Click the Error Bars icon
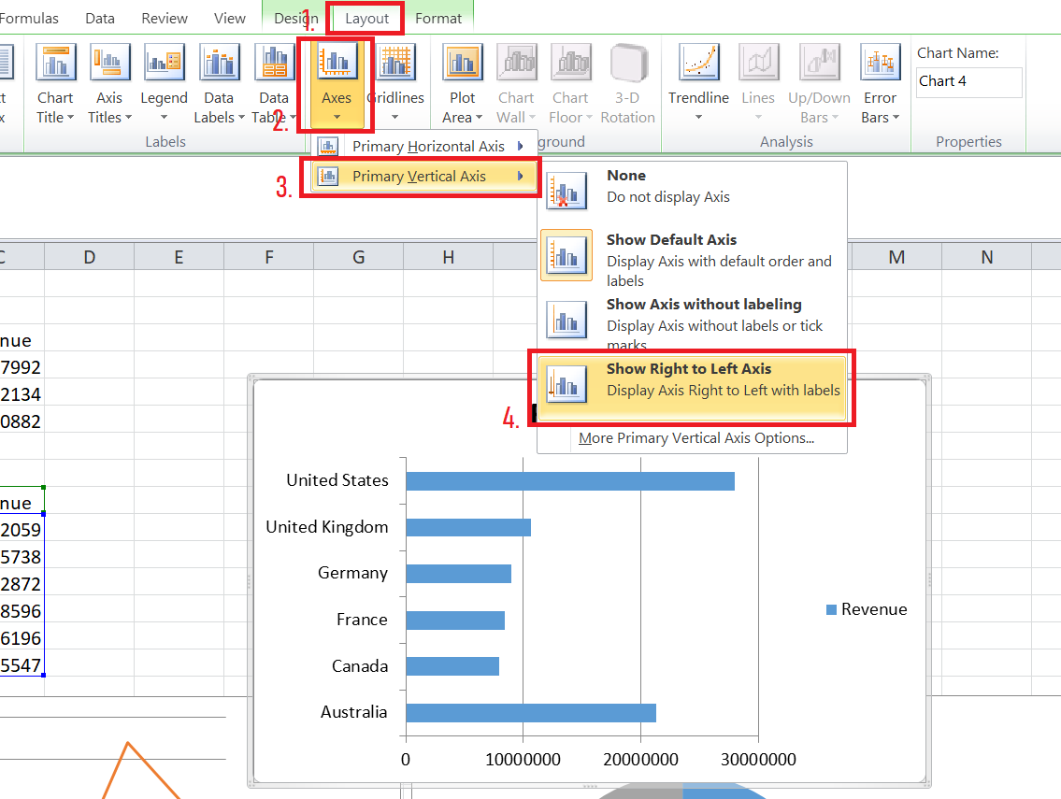The height and width of the screenshot is (799, 1061). pos(880,64)
